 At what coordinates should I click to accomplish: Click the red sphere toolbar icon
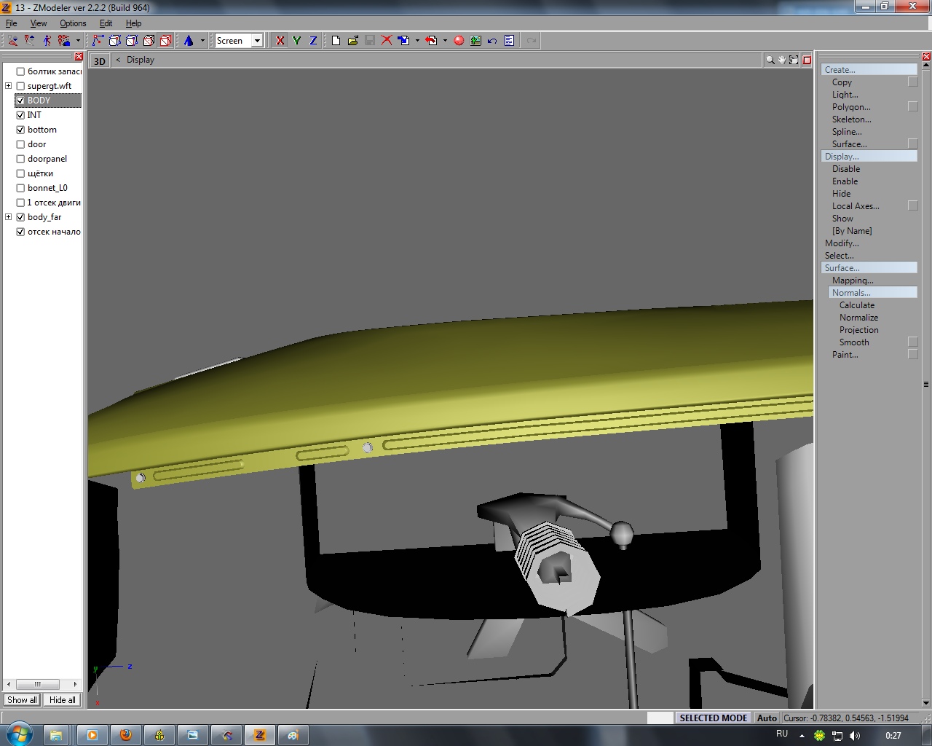point(459,41)
